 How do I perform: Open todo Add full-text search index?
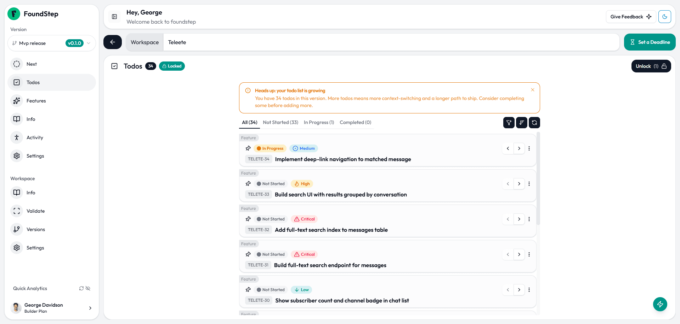coord(331,230)
